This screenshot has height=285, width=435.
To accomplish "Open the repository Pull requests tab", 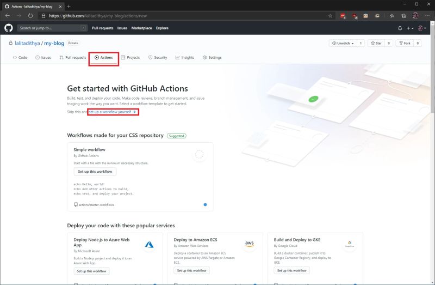I will pos(73,58).
